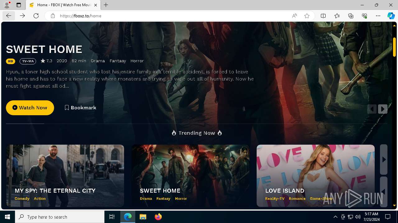Click Drama tag on Sweet Home card

pyautogui.click(x=146, y=199)
